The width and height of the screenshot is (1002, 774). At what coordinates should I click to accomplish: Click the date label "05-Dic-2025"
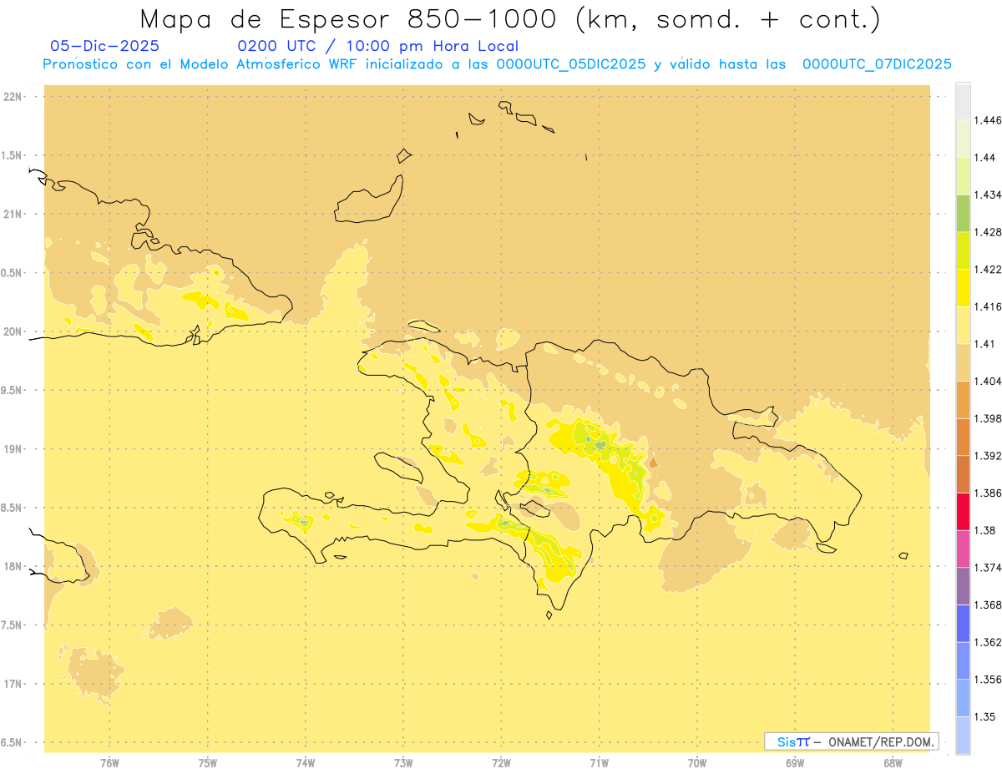point(105,47)
